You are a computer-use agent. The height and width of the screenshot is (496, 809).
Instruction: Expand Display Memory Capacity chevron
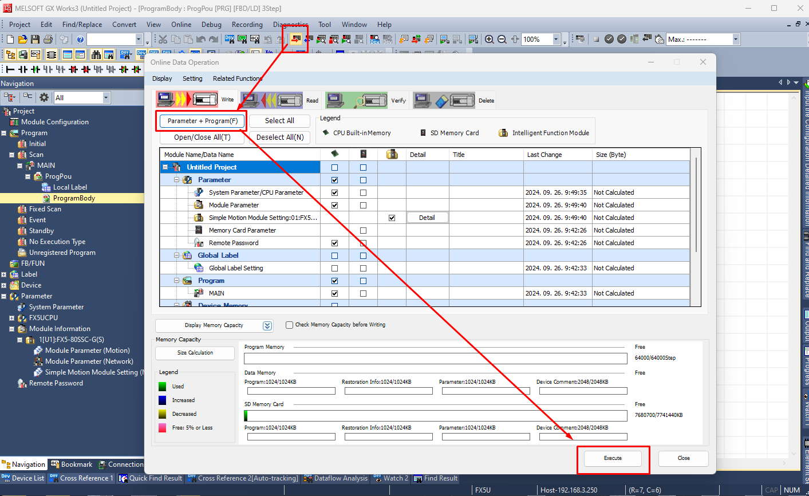click(x=267, y=325)
